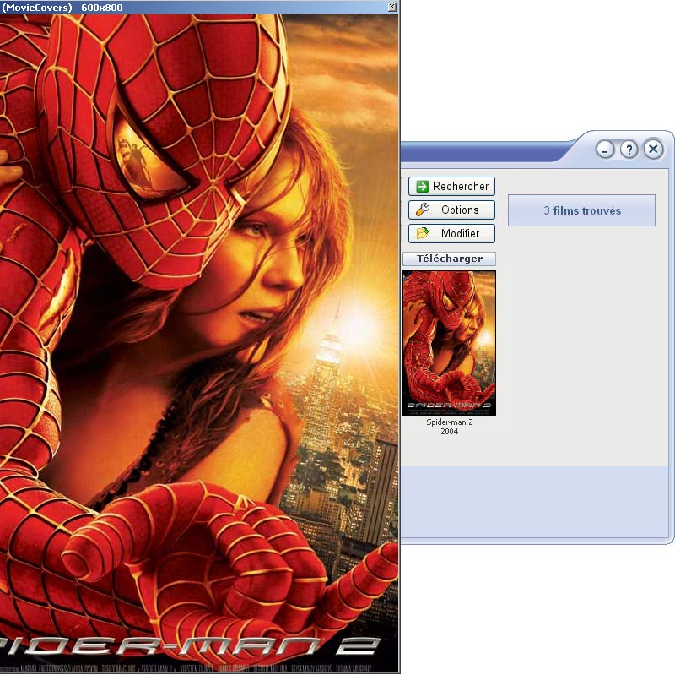675x675 pixels.
Task: Open the Options button with wrench
Action: pyautogui.click(x=451, y=210)
